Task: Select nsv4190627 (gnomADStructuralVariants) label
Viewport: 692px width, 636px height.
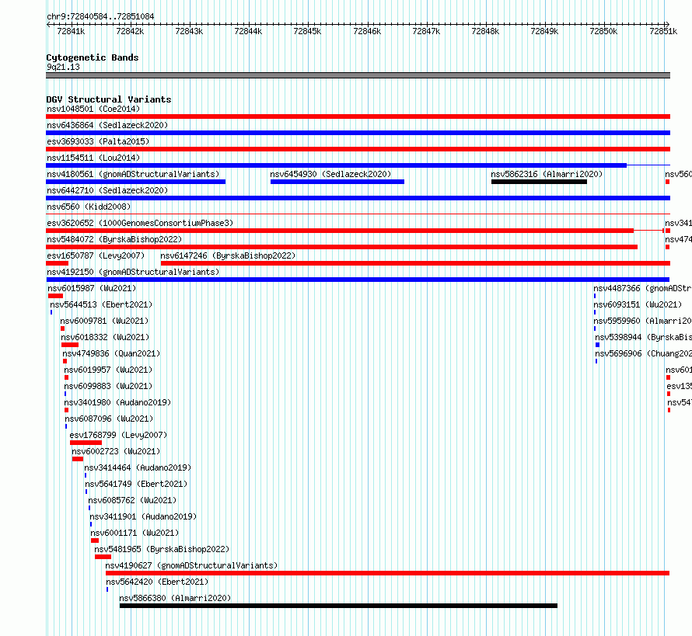Action: pos(191,565)
